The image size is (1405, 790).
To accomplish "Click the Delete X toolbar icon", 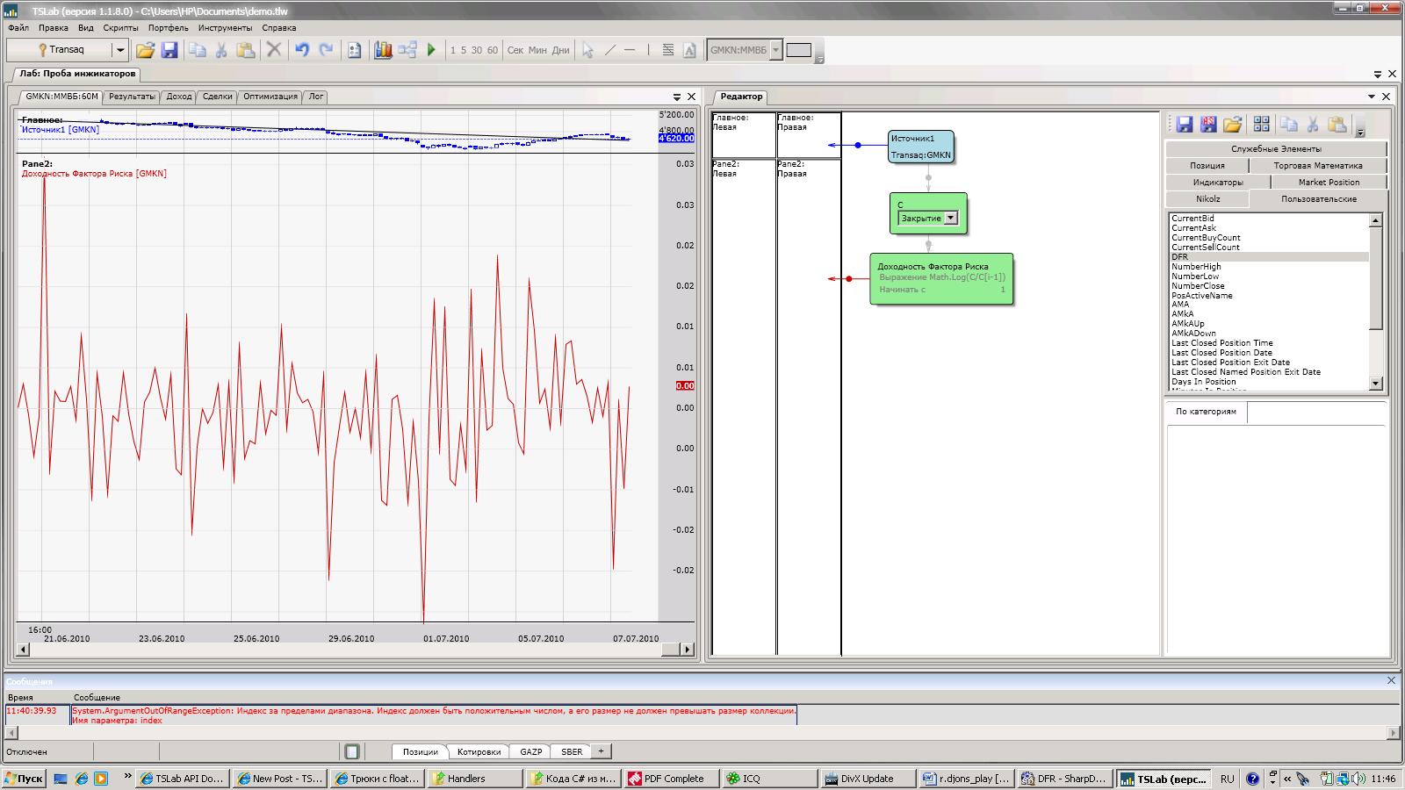I will pyautogui.click(x=274, y=50).
